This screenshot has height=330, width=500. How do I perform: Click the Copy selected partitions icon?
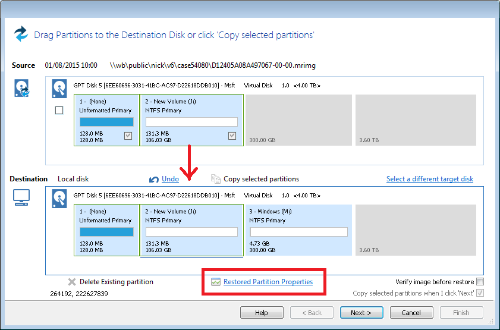click(x=215, y=179)
